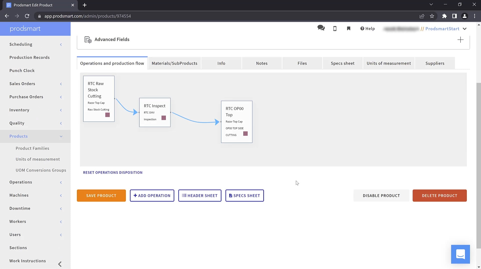Image resolution: width=481 pixels, height=269 pixels.
Task: Open browser extensions puzzle icon
Action: (444, 16)
